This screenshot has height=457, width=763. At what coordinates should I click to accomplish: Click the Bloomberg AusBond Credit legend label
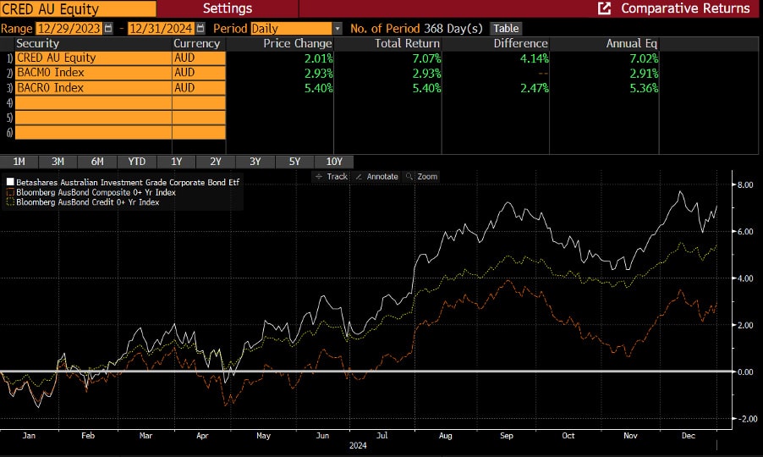pos(88,202)
